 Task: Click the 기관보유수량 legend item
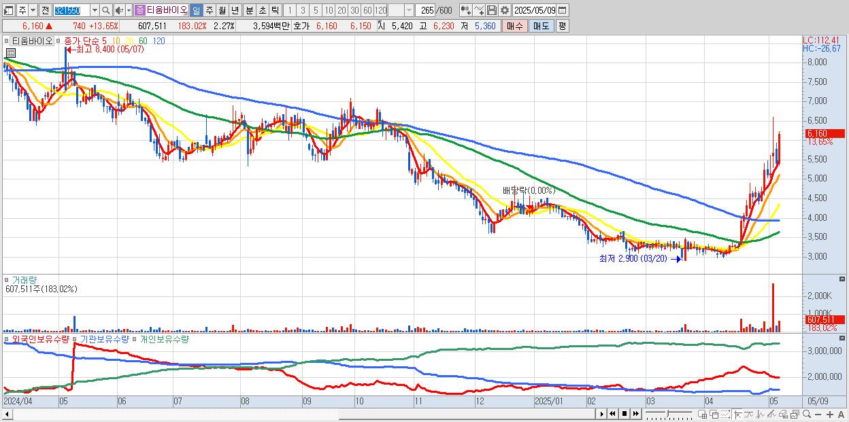104,338
